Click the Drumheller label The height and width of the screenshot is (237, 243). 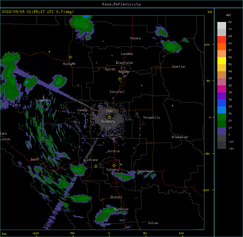point(180,137)
